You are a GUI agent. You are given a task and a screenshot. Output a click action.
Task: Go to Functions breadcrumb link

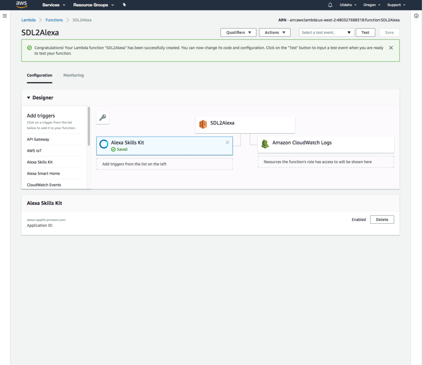54,20
